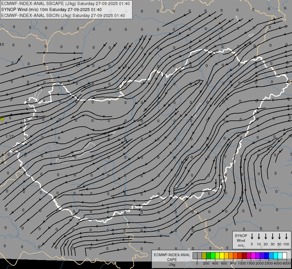Pick the orange swatch left of 800 tick
292x269 pixels.
pyautogui.click(x=231, y=256)
